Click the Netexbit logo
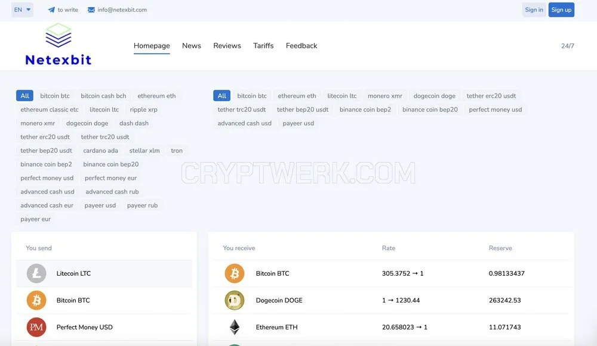The height and width of the screenshot is (346, 597). coord(59,45)
